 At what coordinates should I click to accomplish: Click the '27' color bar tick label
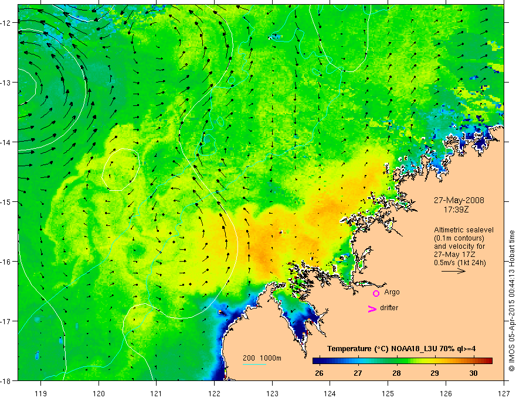click(x=358, y=373)
